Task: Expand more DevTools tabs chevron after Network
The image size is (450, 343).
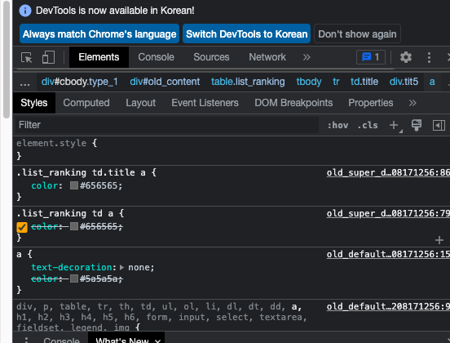Action: 307,57
